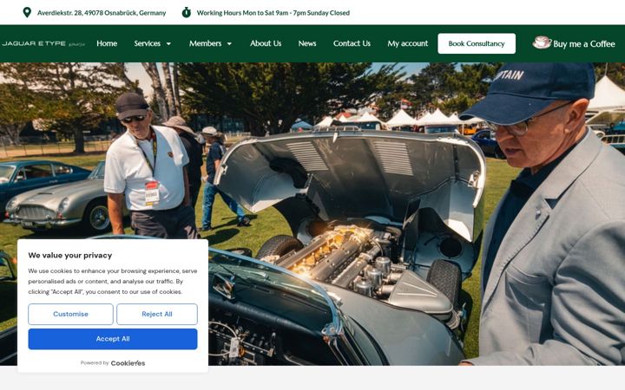
Task: Click the coffee cup icon
Action: click(x=542, y=42)
